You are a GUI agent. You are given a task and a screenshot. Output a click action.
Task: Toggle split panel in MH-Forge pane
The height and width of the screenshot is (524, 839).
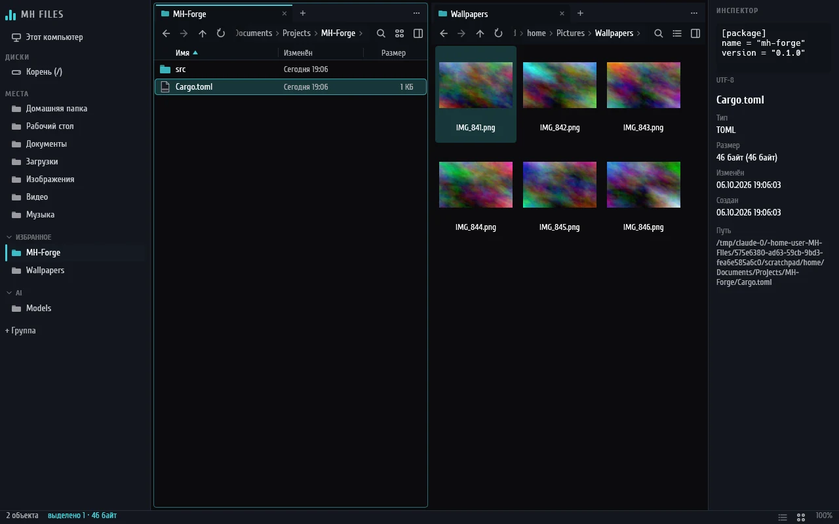tap(418, 33)
